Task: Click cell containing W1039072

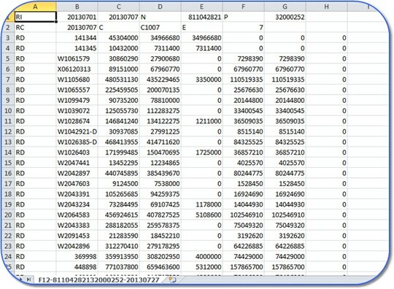Action: tap(77, 111)
